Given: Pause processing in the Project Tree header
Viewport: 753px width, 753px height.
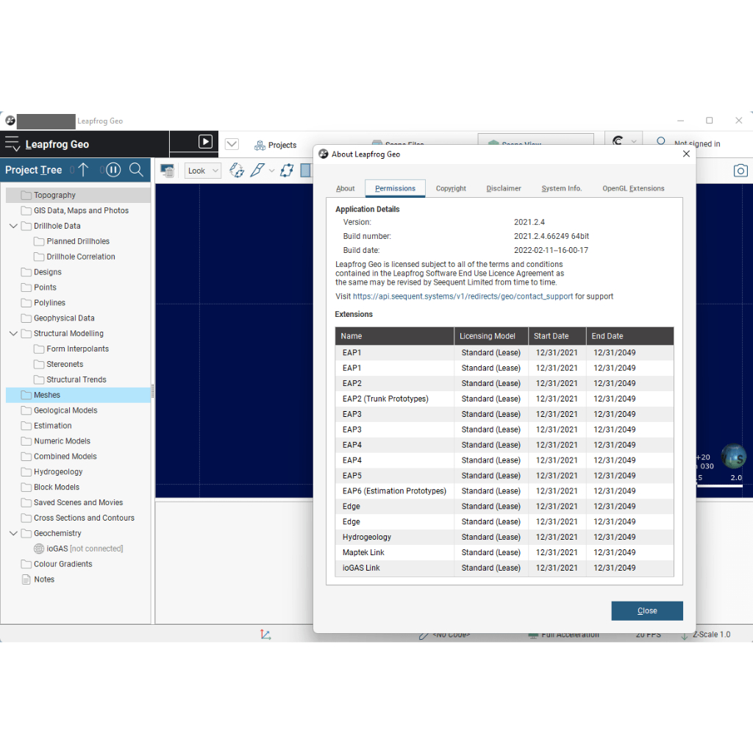Looking at the screenshot, I should click(x=113, y=170).
